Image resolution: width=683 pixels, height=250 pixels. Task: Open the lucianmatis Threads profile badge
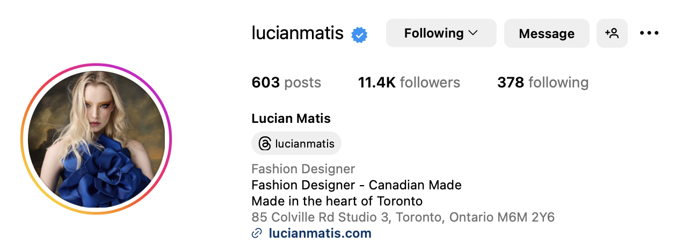296,144
